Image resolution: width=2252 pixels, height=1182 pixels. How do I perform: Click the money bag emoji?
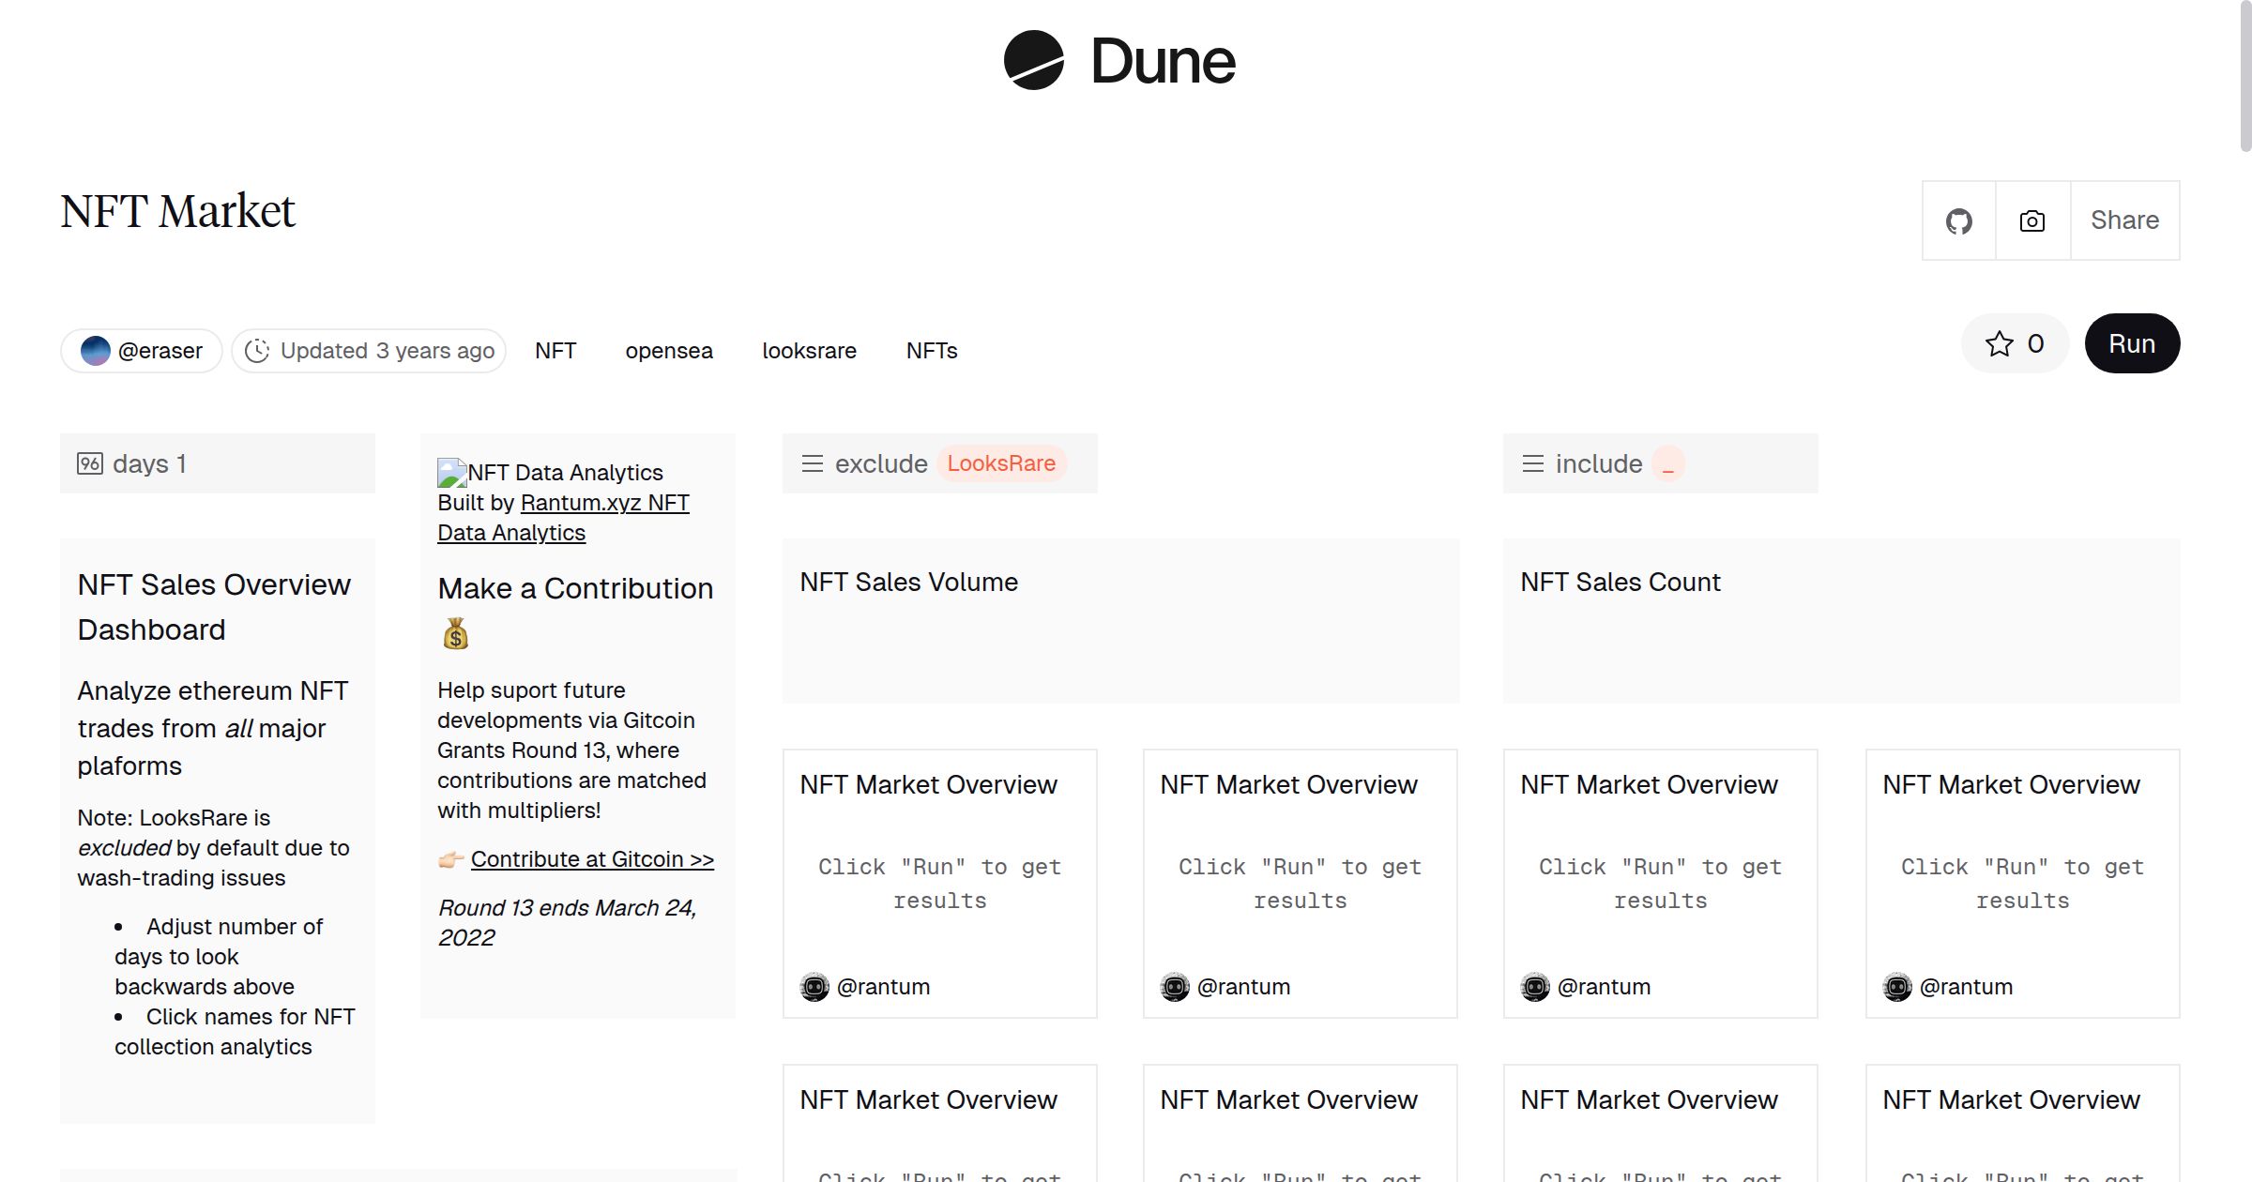(455, 635)
